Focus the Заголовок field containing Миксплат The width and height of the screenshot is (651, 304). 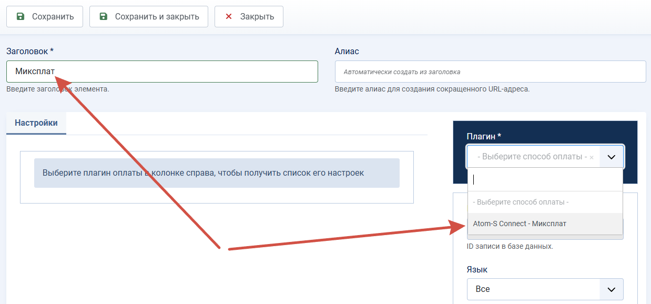[x=162, y=72]
